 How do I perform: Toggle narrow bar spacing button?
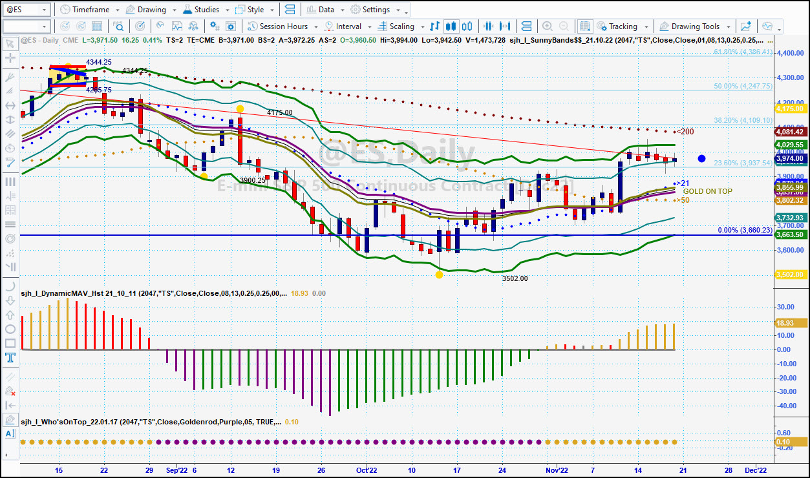point(488,26)
